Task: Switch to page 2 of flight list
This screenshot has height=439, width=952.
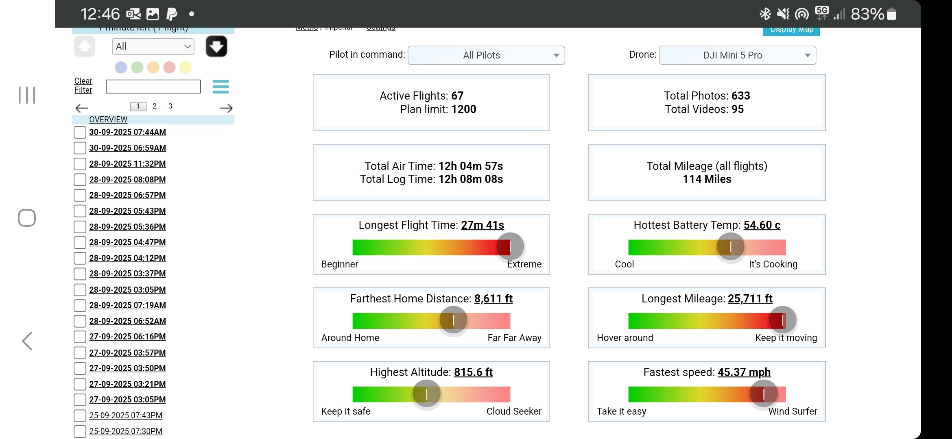Action: 155,106
